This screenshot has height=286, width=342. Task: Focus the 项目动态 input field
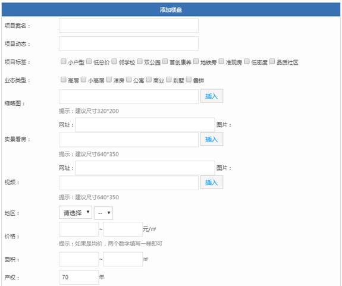point(128,43)
